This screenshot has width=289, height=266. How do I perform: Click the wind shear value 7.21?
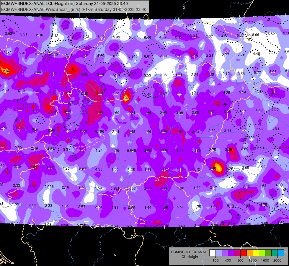[x=272, y=53]
